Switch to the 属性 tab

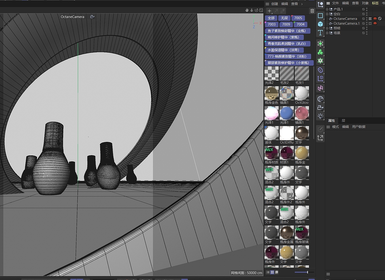331,120
